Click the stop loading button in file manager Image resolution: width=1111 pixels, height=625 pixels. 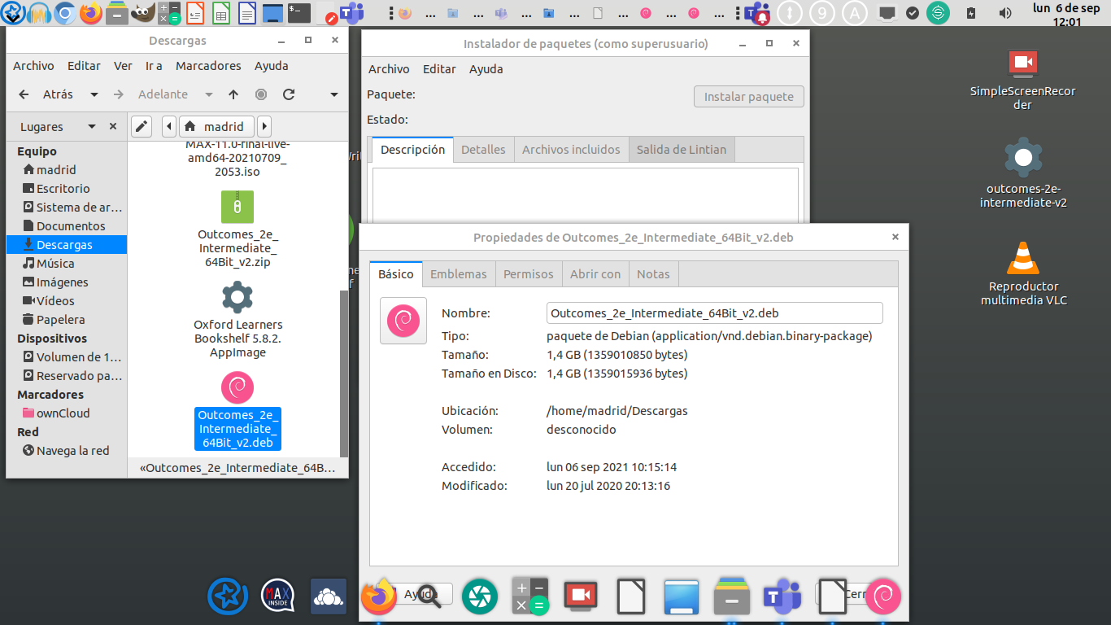pyautogui.click(x=261, y=94)
